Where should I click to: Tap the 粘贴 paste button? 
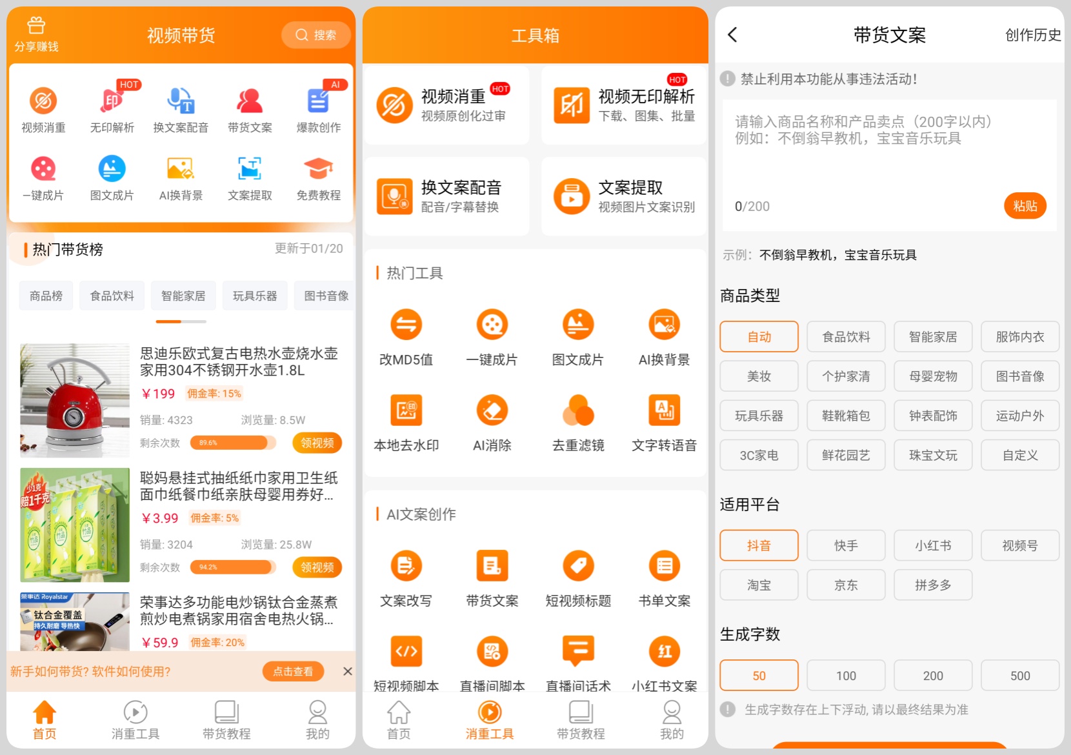[1025, 206]
